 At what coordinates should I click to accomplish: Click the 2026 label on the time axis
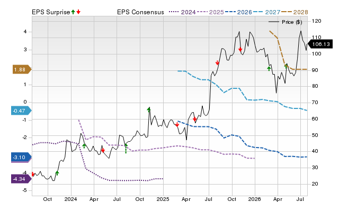coord(255,199)
